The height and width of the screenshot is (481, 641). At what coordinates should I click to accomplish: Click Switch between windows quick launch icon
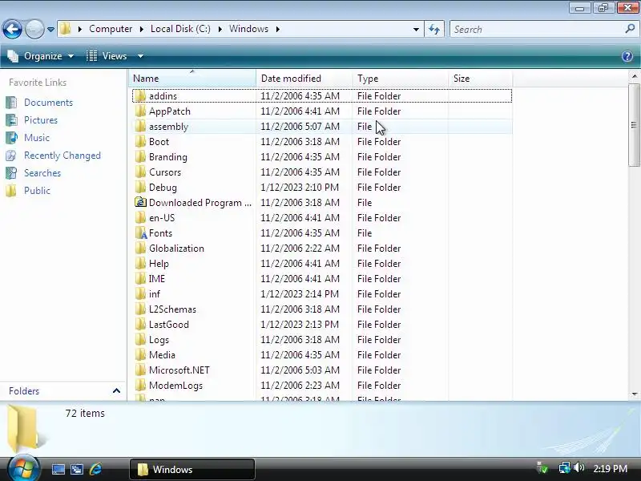pyautogui.click(x=77, y=469)
